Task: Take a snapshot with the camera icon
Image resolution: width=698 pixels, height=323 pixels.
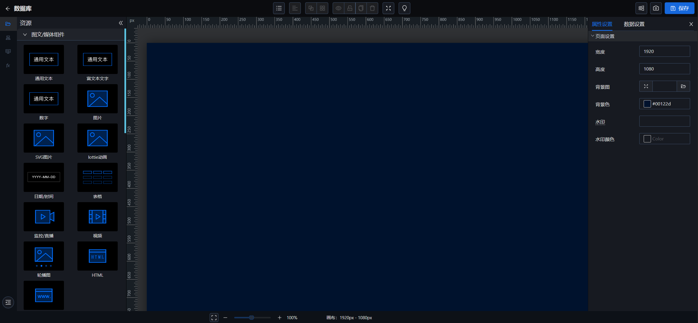Action: (656, 8)
